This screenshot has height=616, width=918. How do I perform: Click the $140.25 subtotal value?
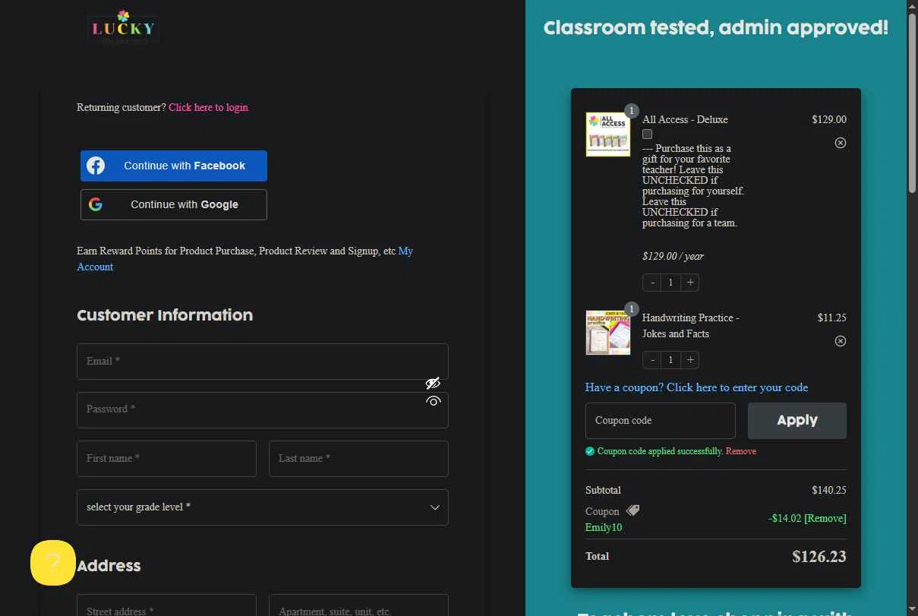[x=829, y=490]
